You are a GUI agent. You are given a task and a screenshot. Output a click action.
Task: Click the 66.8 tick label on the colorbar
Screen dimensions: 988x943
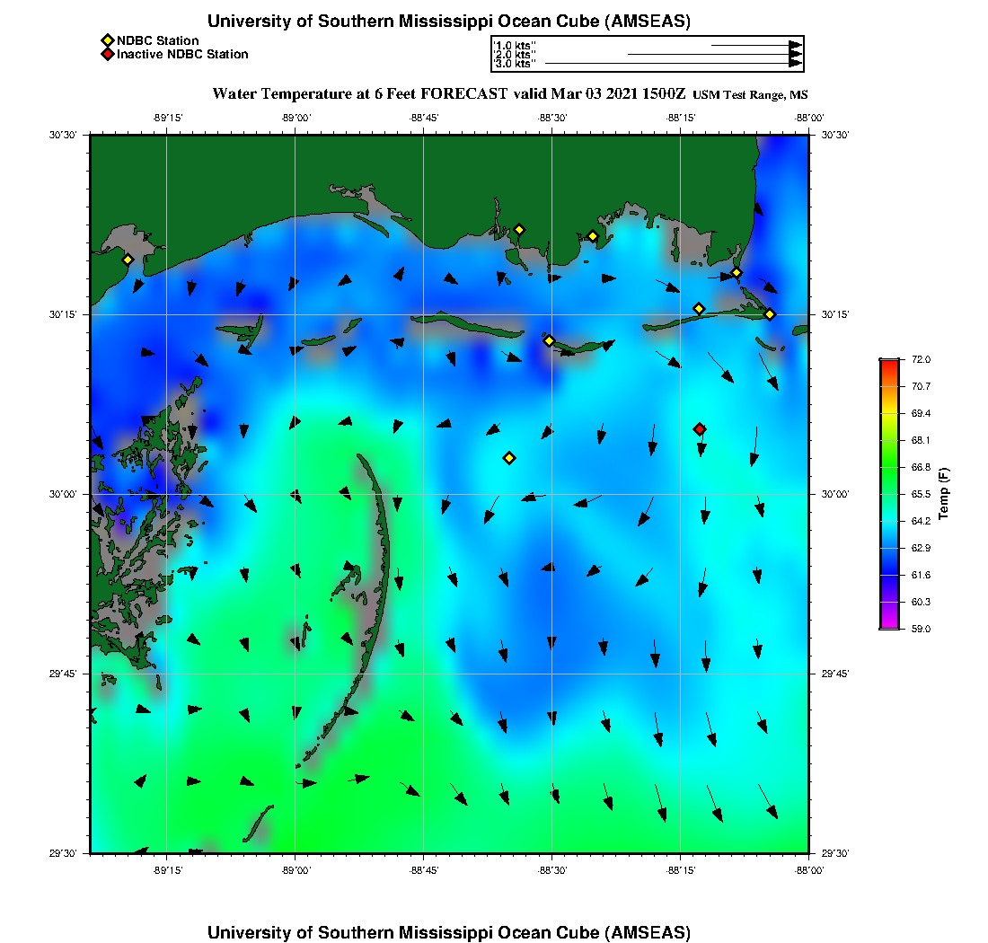click(921, 467)
